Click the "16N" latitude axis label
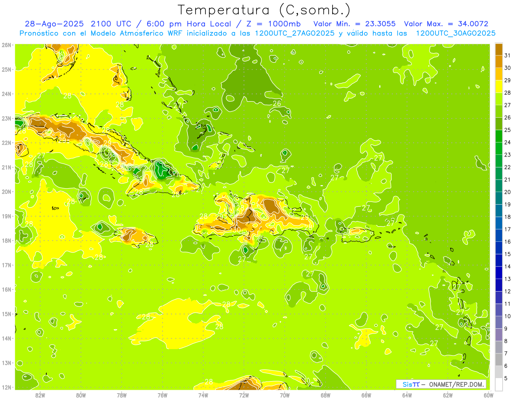This screenshot has width=519, height=401. pyautogui.click(x=6, y=289)
